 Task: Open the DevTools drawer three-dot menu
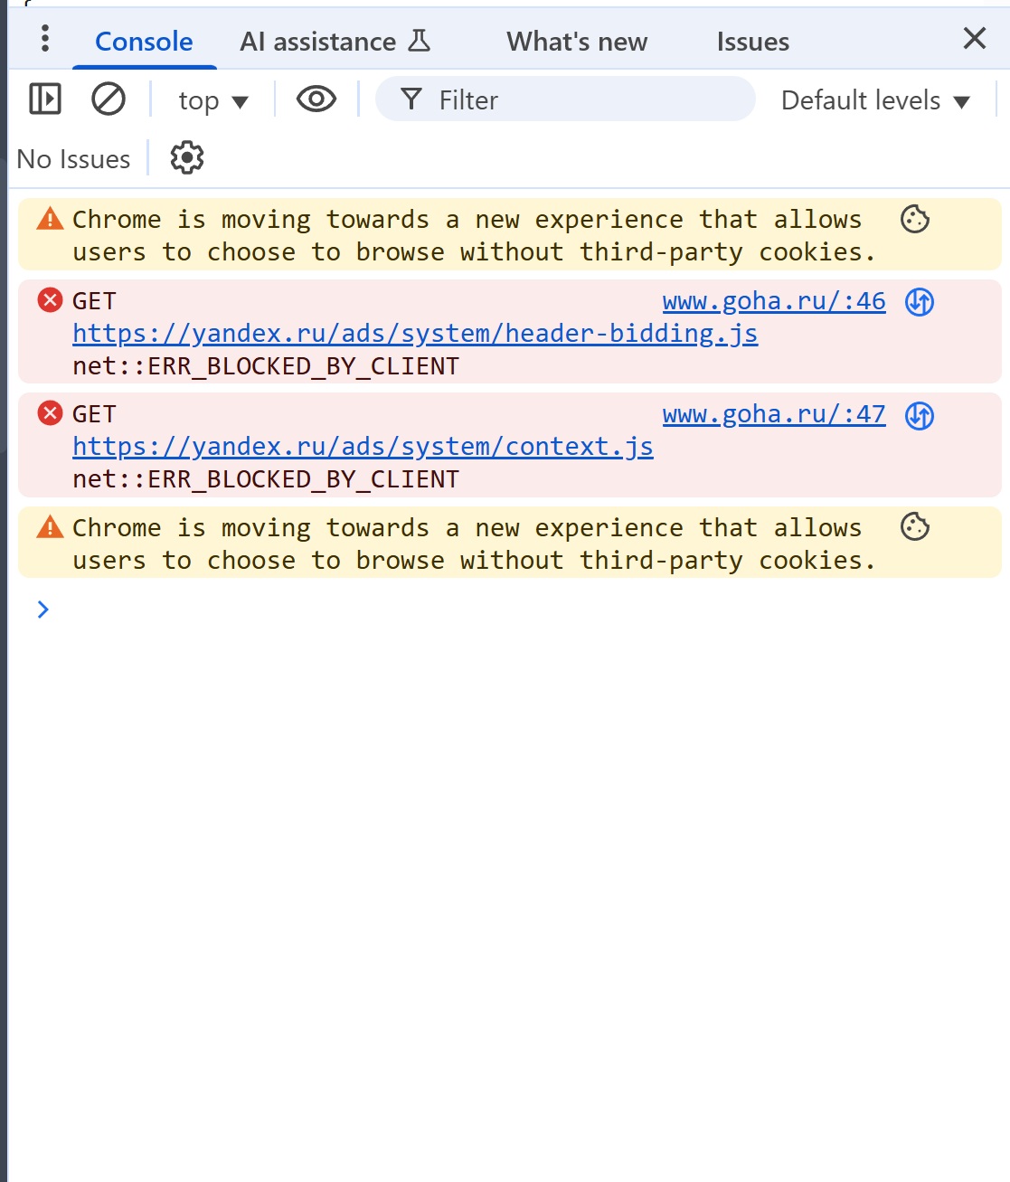45,39
